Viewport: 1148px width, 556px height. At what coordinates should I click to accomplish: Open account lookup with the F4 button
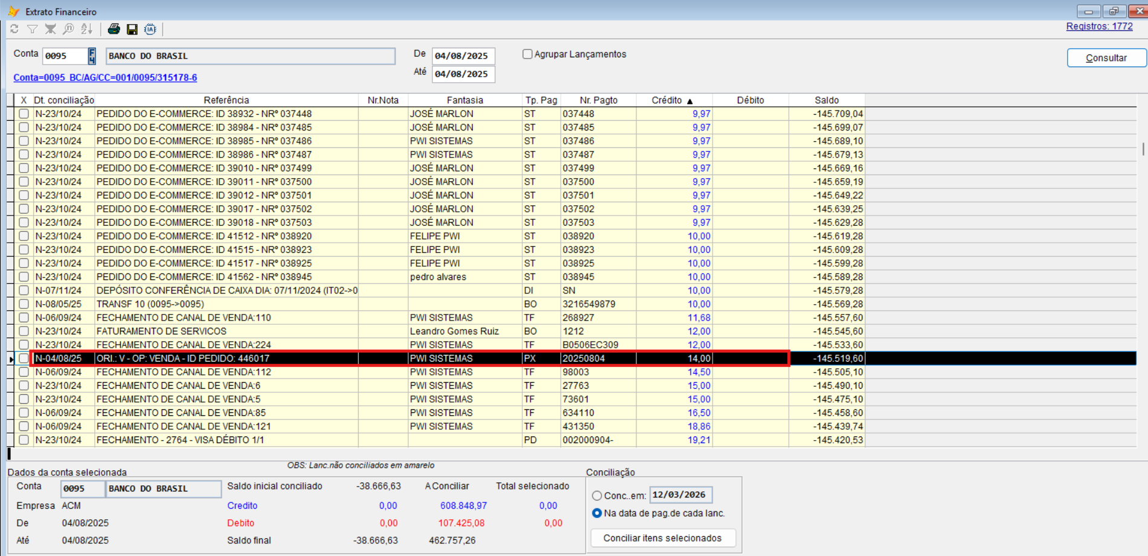coord(92,56)
